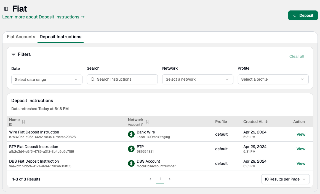Image resolution: width=320 pixels, height=194 pixels.
Task: Click ID 87b370cc-e96e-44d2-9c3a-078cfa529828
Action: tap(42, 137)
